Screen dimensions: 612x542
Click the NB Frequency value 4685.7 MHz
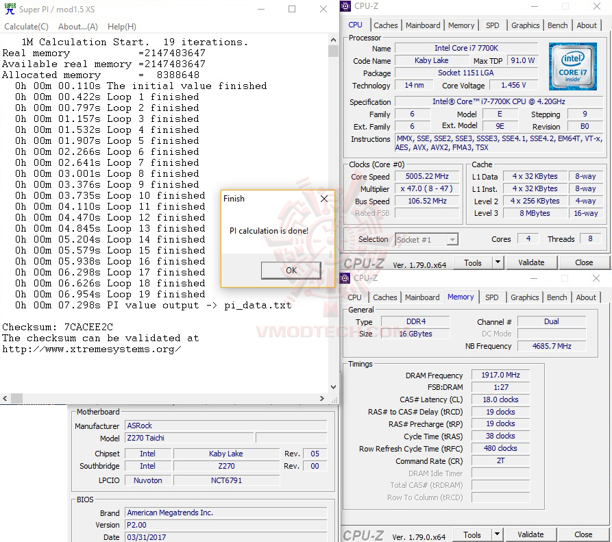click(552, 346)
